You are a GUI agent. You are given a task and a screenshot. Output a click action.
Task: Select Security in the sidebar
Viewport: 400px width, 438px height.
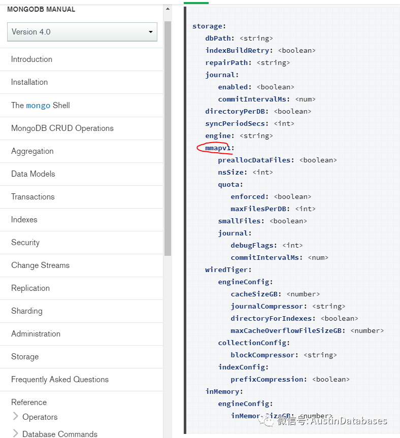[x=25, y=243]
